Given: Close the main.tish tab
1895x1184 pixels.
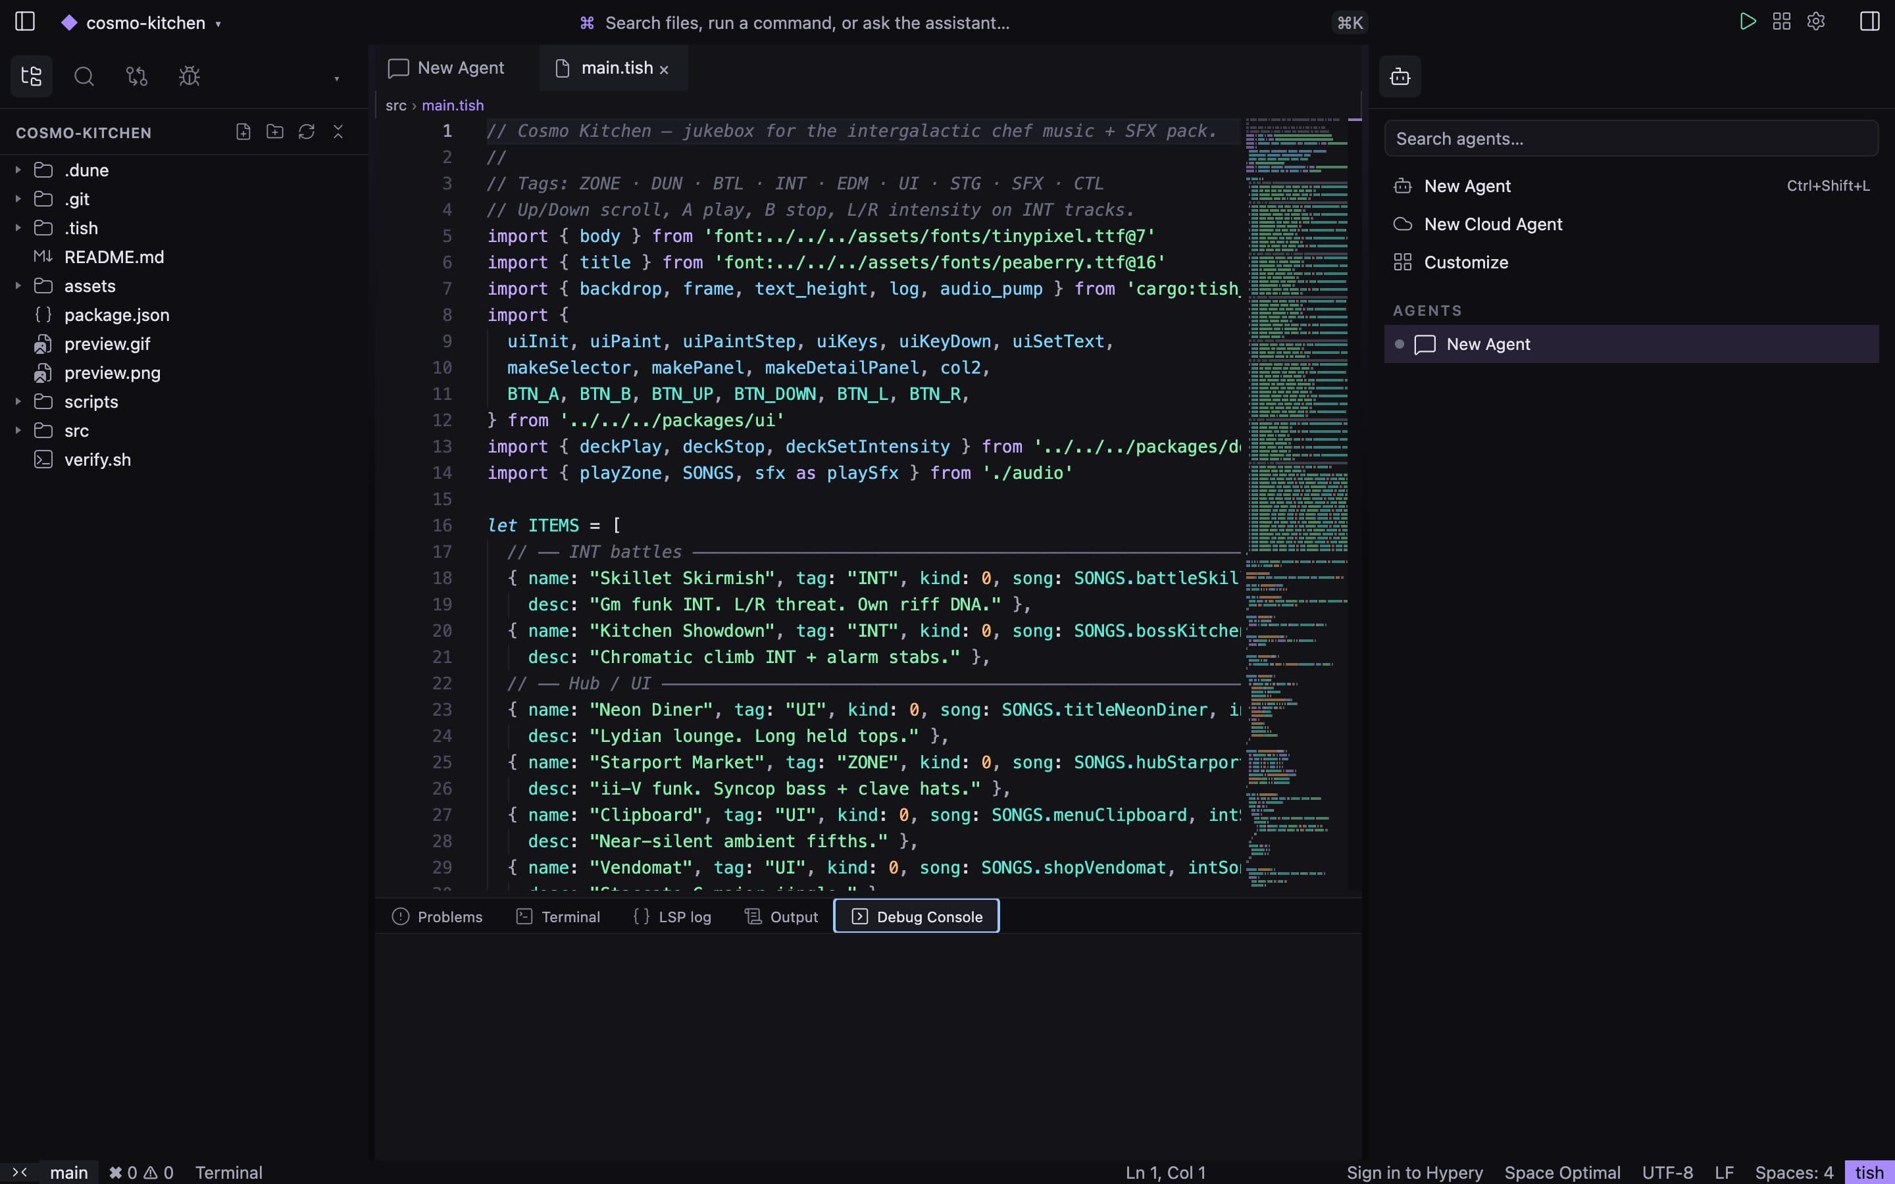Looking at the screenshot, I should pyautogui.click(x=664, y=70).
